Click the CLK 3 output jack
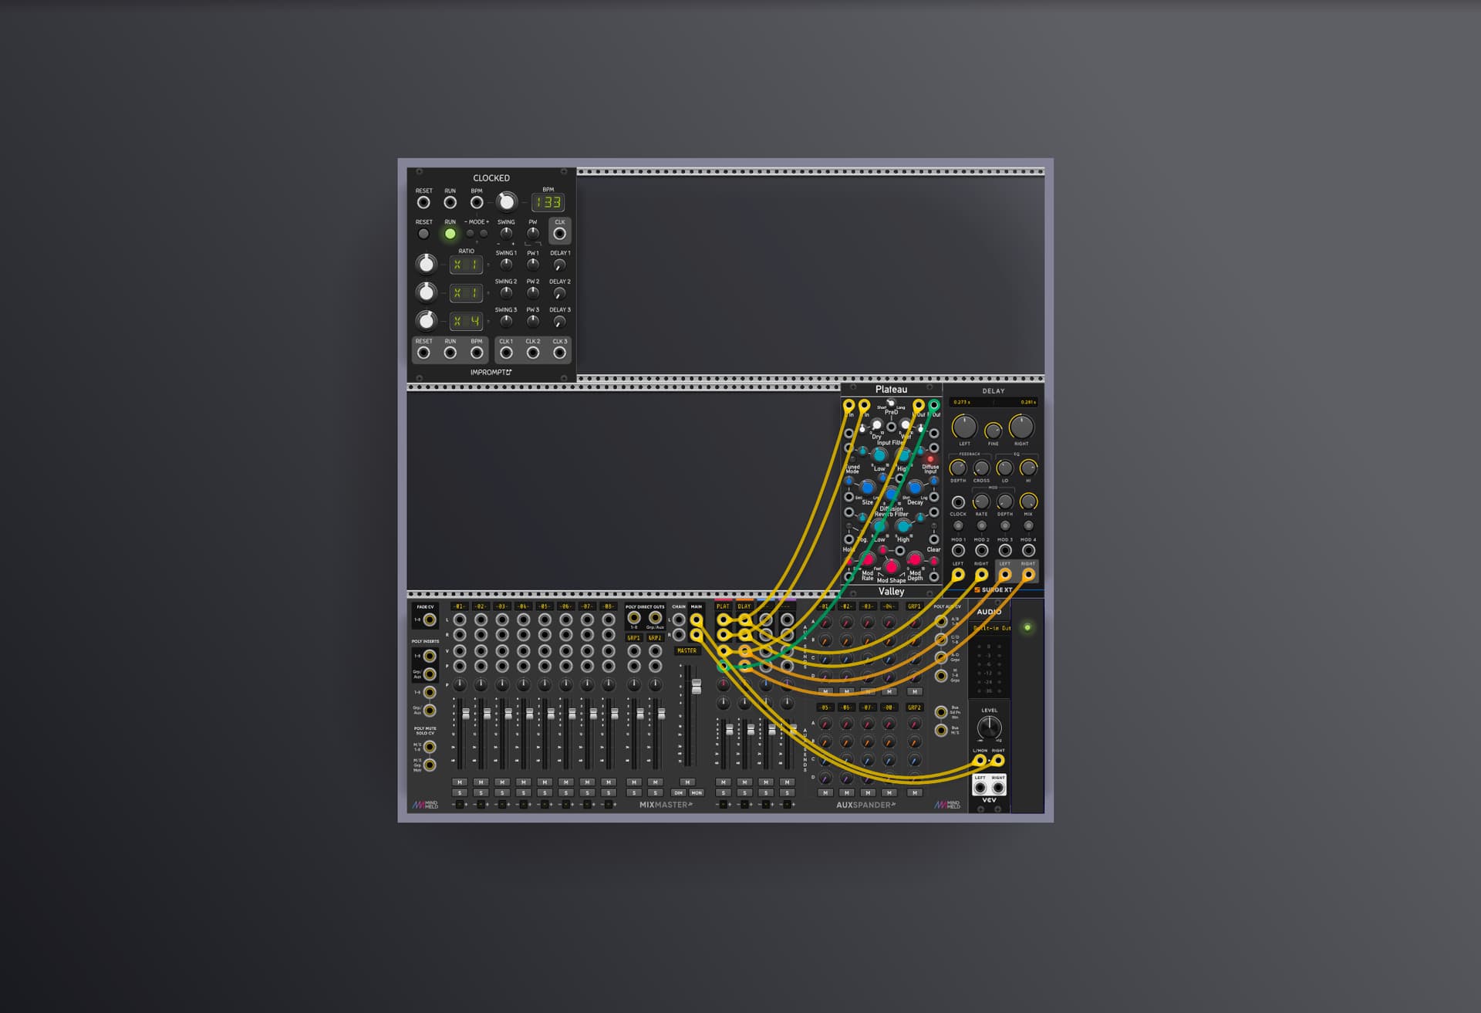The image size is (1481, 1013). 560,353
